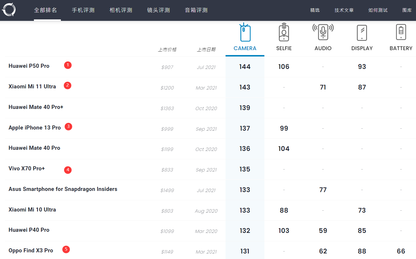Screen dimensions: 416x259
Task: Select the CAMERA phone icon
Action: (245, 32)
